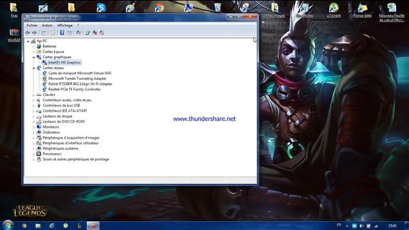Image resolution: width=409 pixels, height=230 pixels.
Task: Expand Contrôleurs audio, vidéo et jeu
Action: (x=34, y=100)
